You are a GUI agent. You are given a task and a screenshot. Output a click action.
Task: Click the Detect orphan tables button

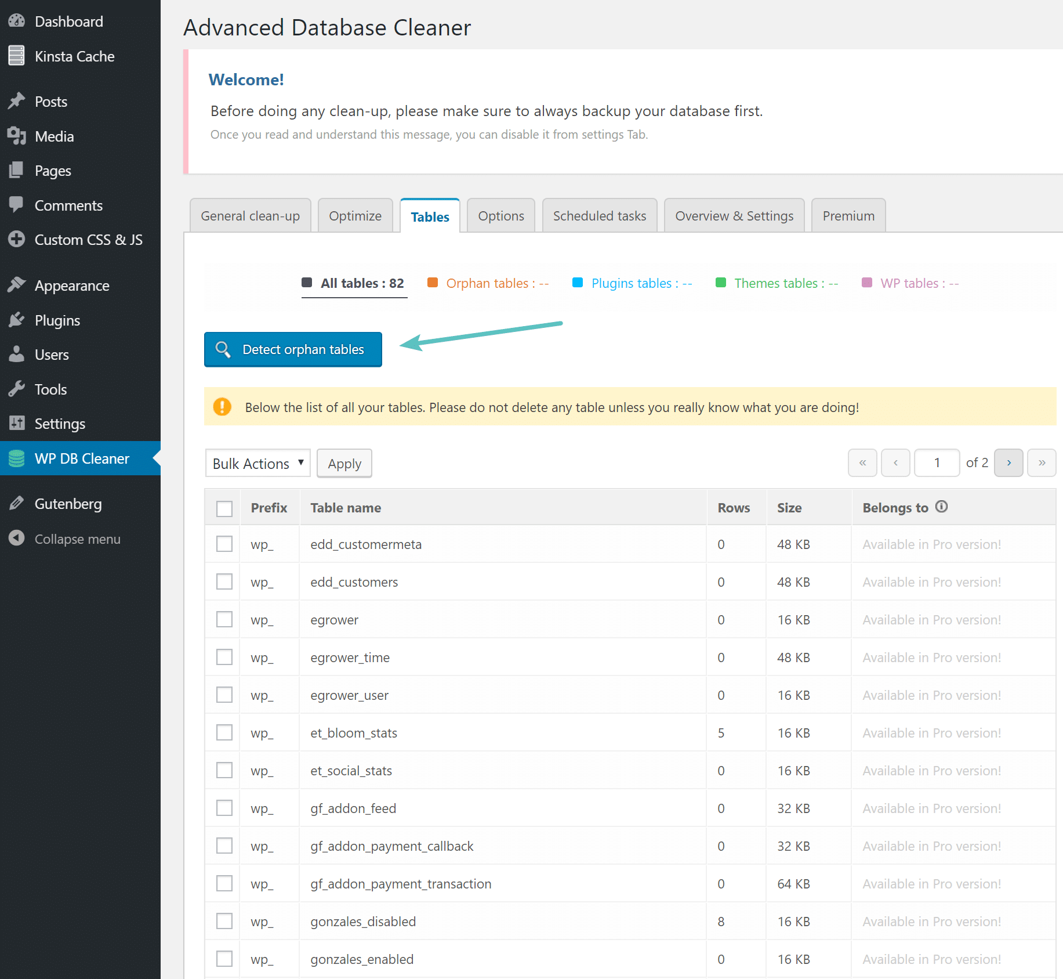pyautogui.click(x=292, y=349)
